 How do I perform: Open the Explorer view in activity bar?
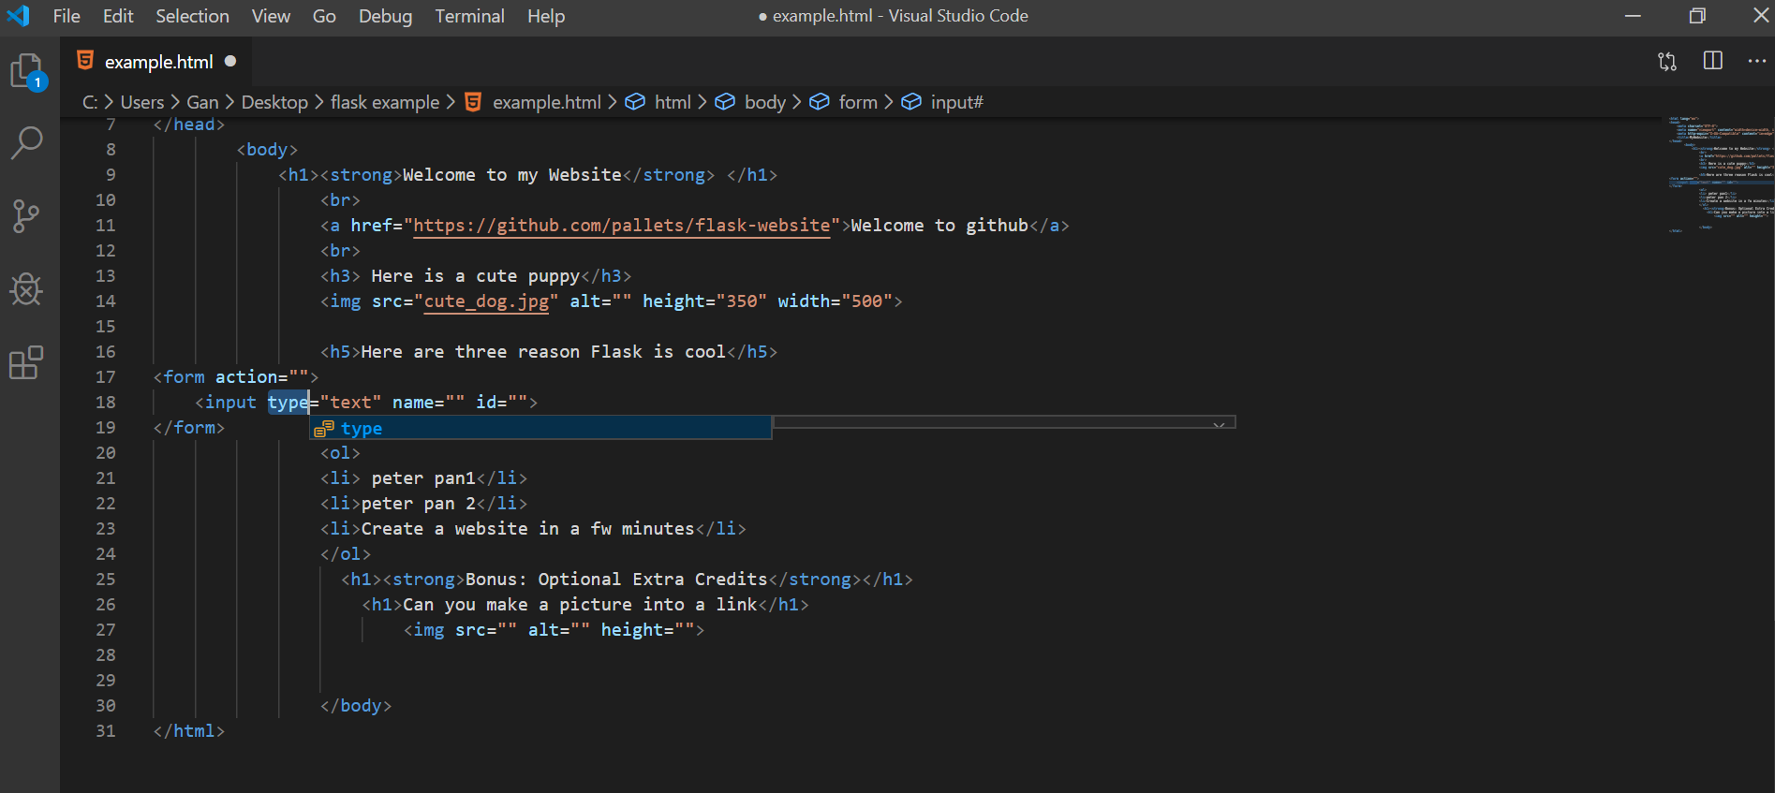(x=26, y=71)
